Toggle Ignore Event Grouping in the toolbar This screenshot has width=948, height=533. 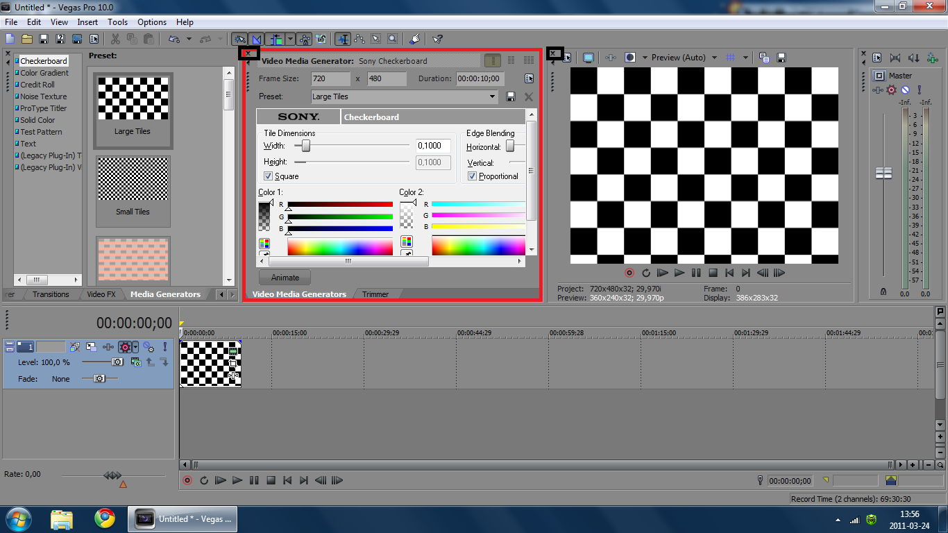(321, 39)
